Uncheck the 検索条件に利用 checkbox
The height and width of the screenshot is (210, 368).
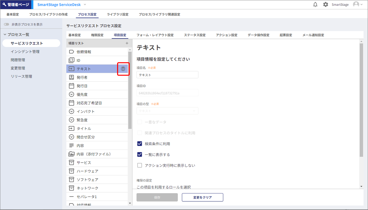point(140,144)
